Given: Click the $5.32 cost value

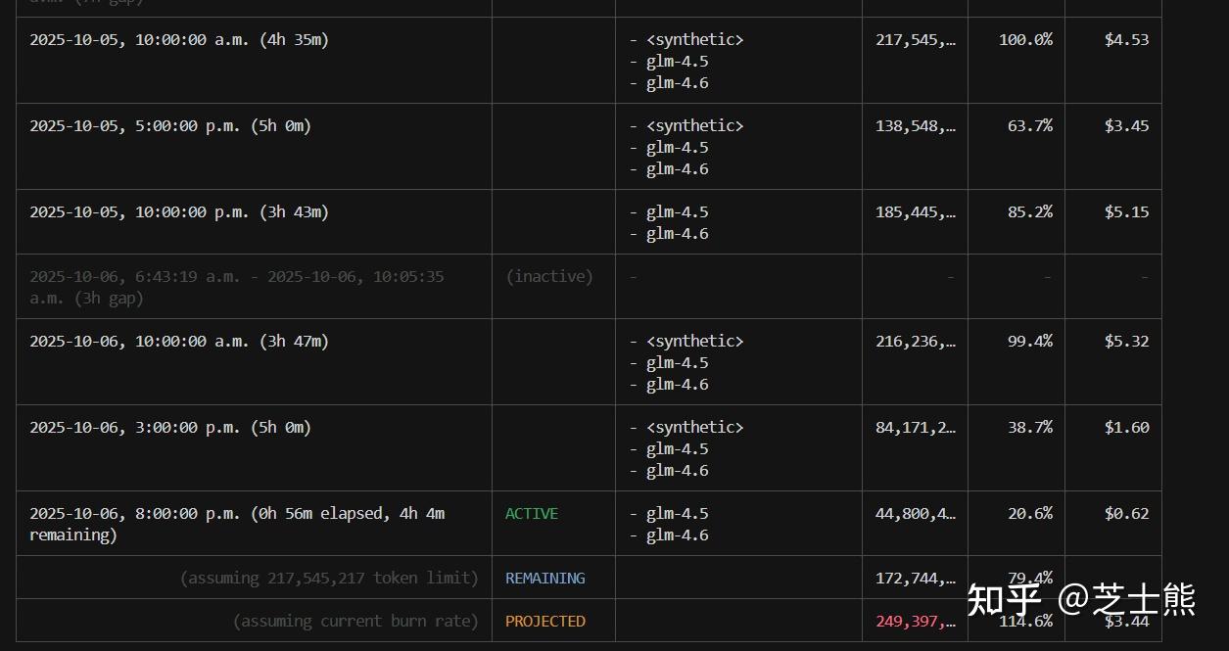Looking at the screenshot, I should 1126,342.
